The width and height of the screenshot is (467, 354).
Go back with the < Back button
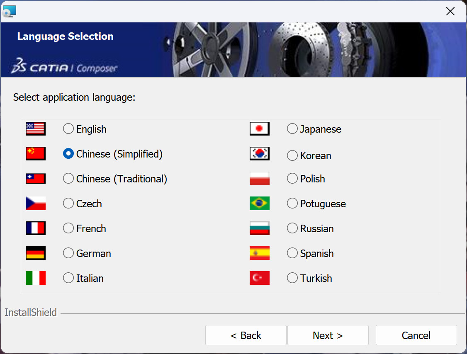[x=246, y=335]
